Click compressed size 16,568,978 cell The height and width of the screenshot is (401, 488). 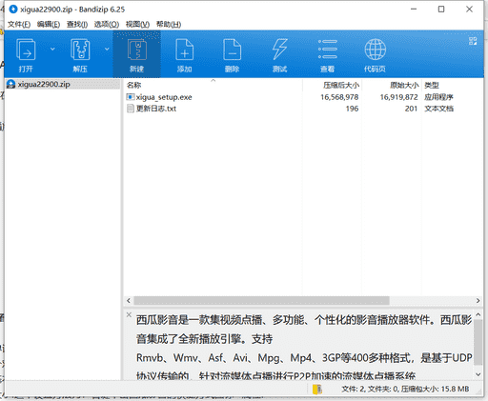(x=339, y=97)
